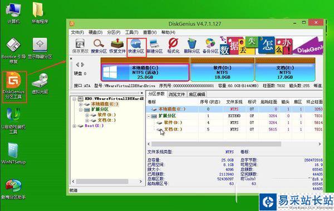Launch Bootice boot repair desktop icon
334x211 pixels.
pos(13,51)
